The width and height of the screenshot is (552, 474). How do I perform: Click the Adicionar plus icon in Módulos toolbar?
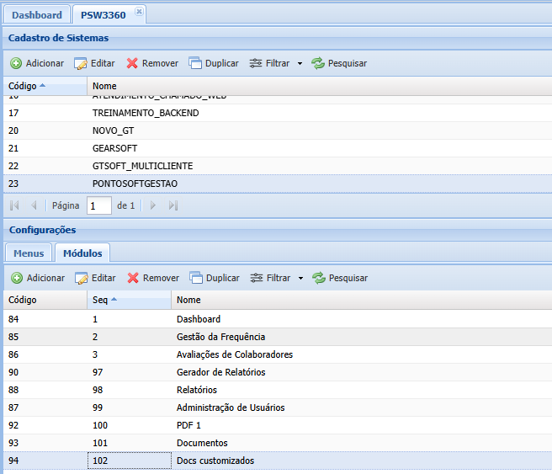pos(17,278)
